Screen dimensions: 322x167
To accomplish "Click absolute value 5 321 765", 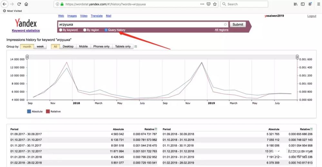I will [272, 134].
